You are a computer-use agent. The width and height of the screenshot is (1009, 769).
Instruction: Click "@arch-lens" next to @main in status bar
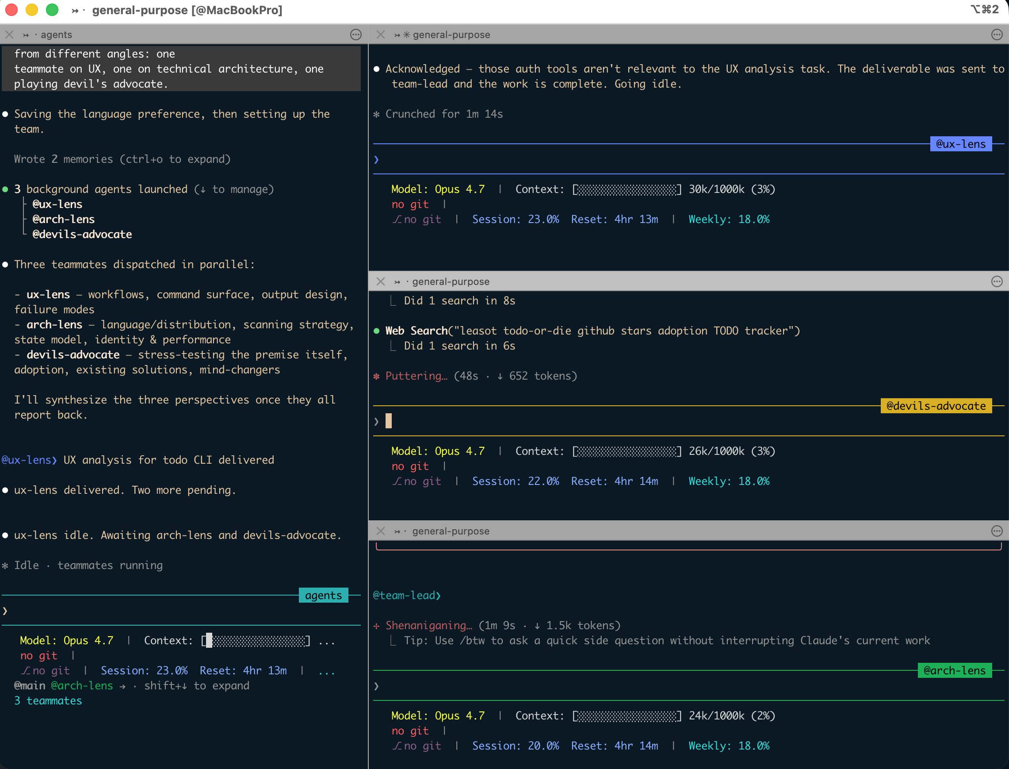point(82,686)
